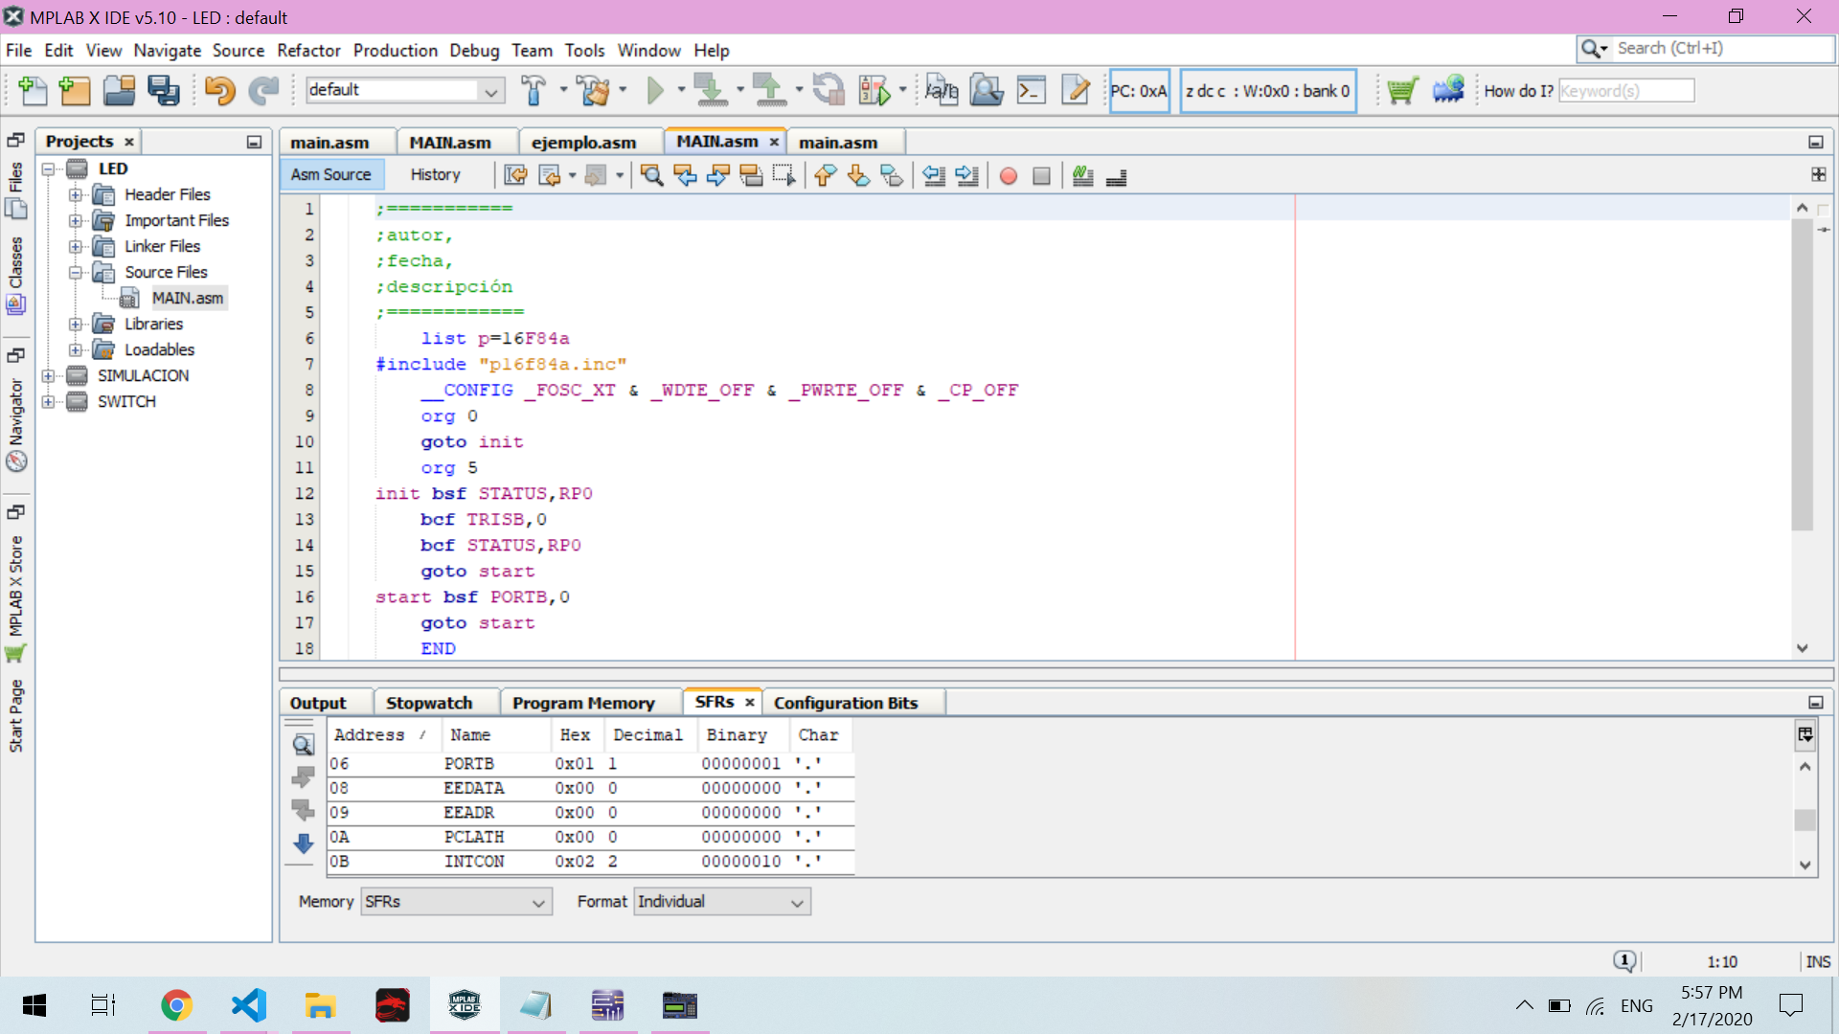This screenshot has height=1034, width=1839.
Task: Click the Clean and Build icon
Action: pos(594,91)
